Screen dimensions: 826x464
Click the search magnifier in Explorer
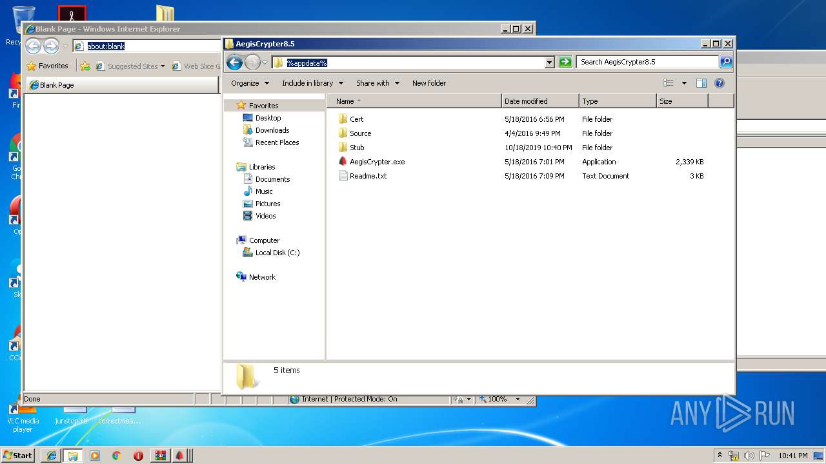tap(726, 62)
